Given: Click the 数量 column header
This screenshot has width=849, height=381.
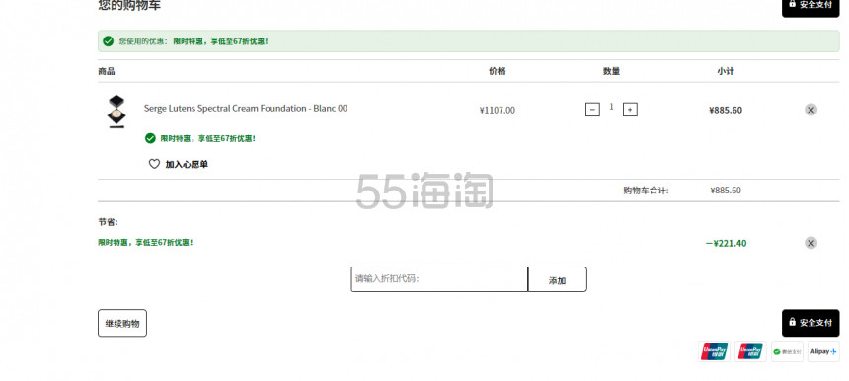Looking at the screenshot, I should [x=611, y=71].
